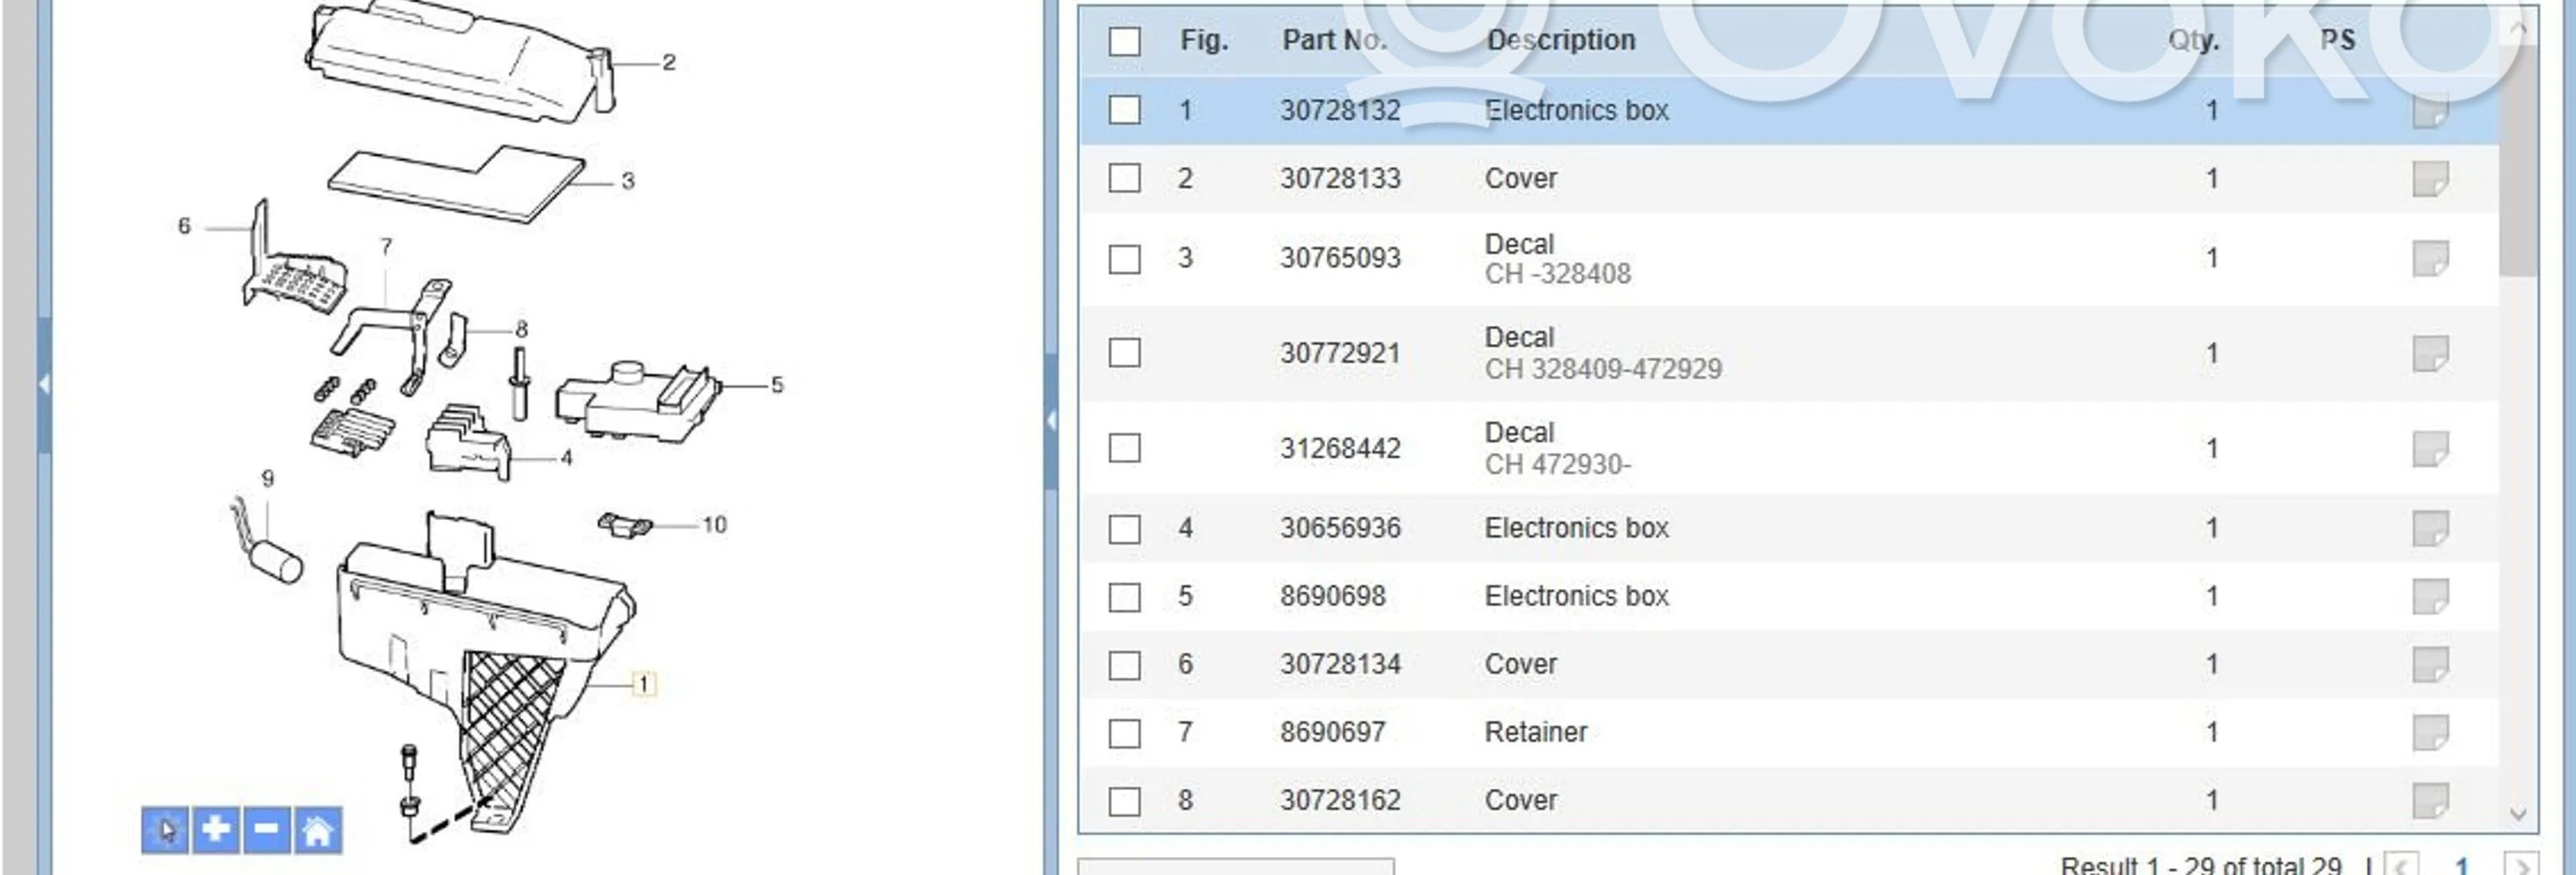Select the Cover 30728134 row

[1520, 664]
